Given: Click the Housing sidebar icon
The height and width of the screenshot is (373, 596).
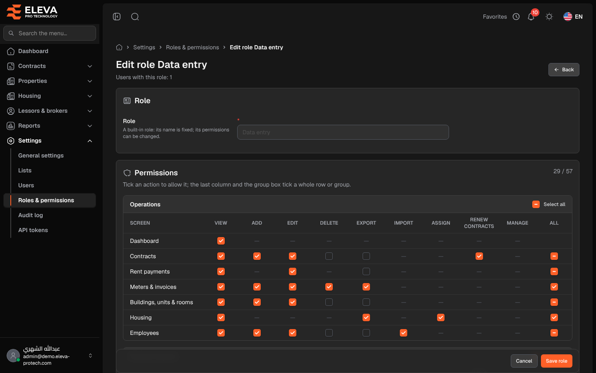Looking at the screenshot, I should 11,96.
